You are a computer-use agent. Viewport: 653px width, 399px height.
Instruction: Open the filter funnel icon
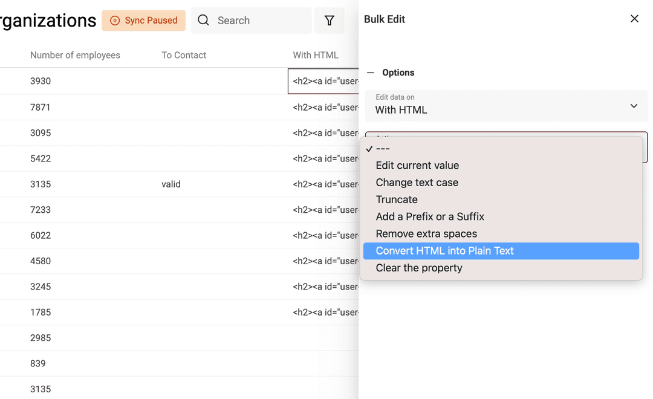coord(330,20)
